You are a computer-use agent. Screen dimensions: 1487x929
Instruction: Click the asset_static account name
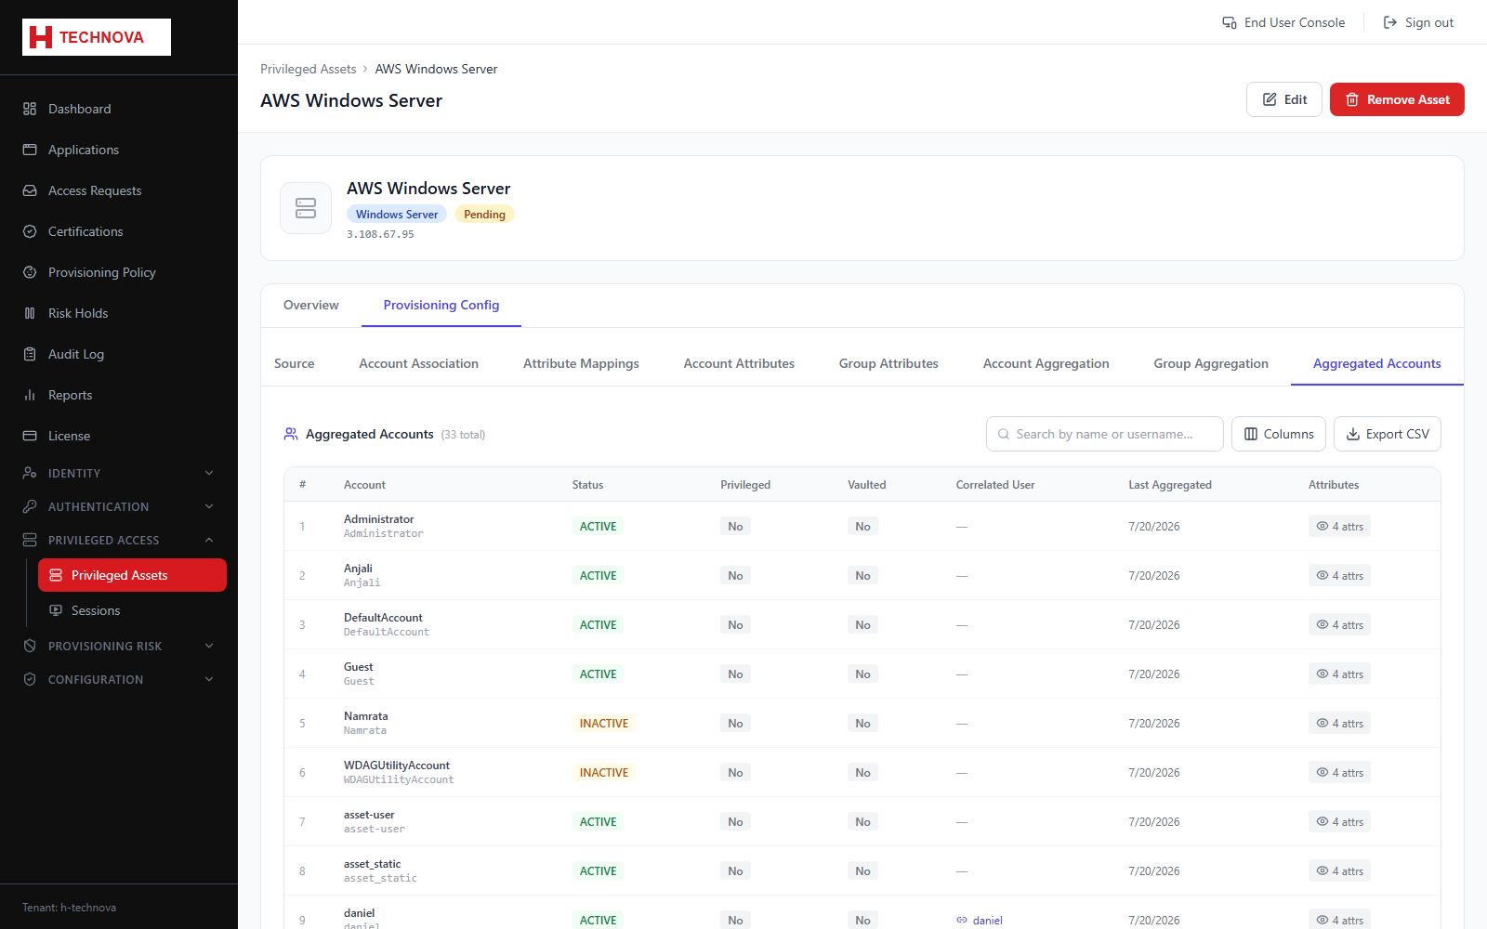point(373,864)
